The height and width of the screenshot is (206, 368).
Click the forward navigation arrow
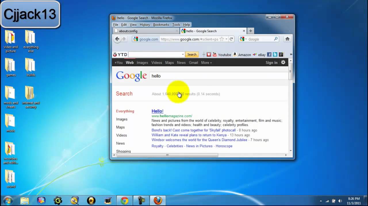coord(124,39)
